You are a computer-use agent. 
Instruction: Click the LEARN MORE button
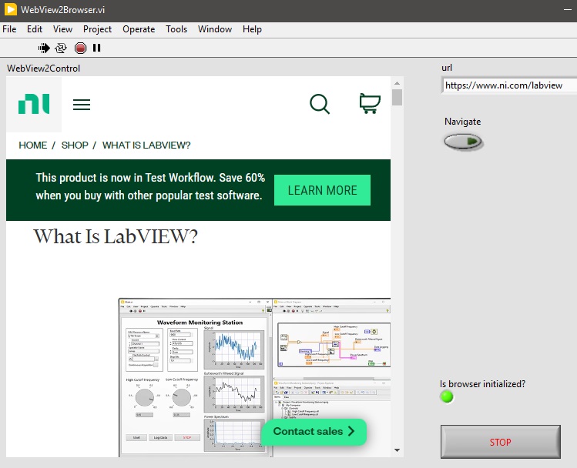[322, 190]
